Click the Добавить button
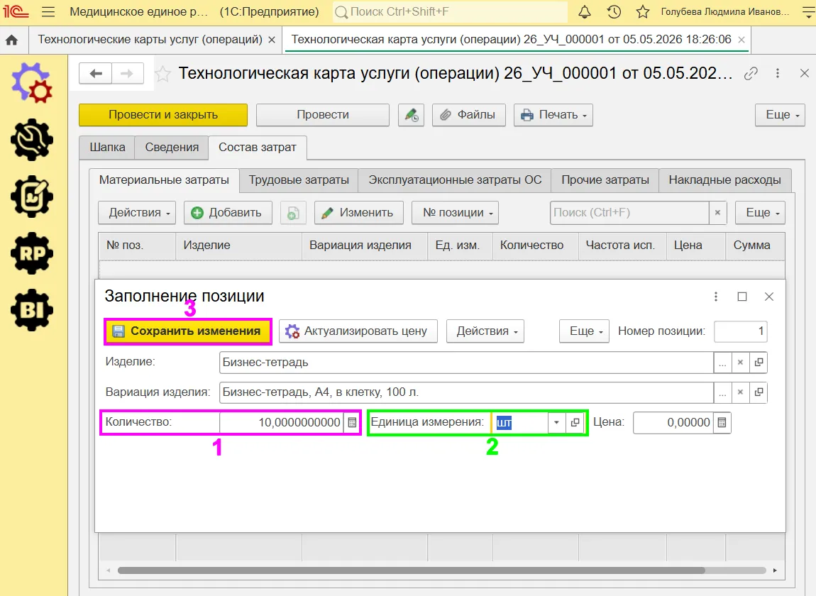This screenshot has width=816, height=596. tap(228, 212)
